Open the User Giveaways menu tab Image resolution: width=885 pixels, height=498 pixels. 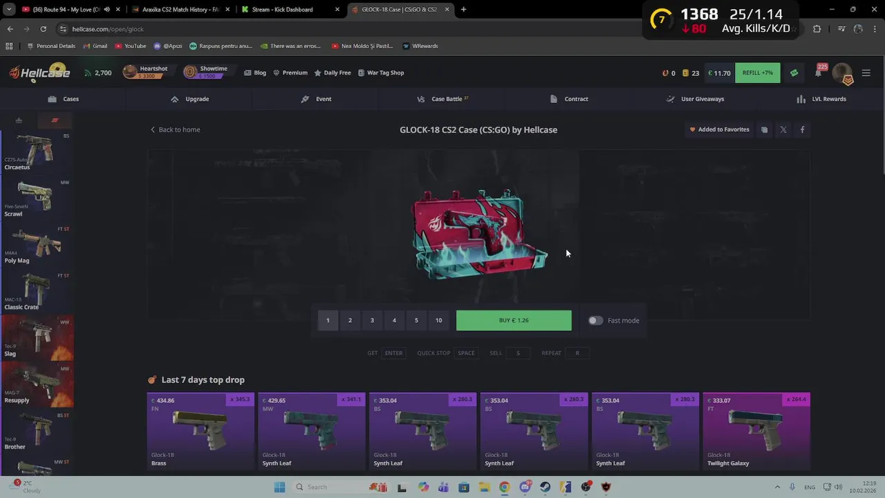coord(695,99)
